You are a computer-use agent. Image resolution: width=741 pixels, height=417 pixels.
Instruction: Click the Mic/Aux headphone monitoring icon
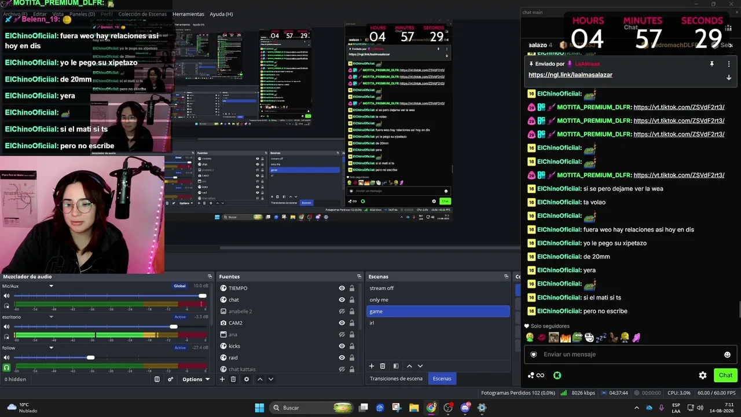coord(7,305)
